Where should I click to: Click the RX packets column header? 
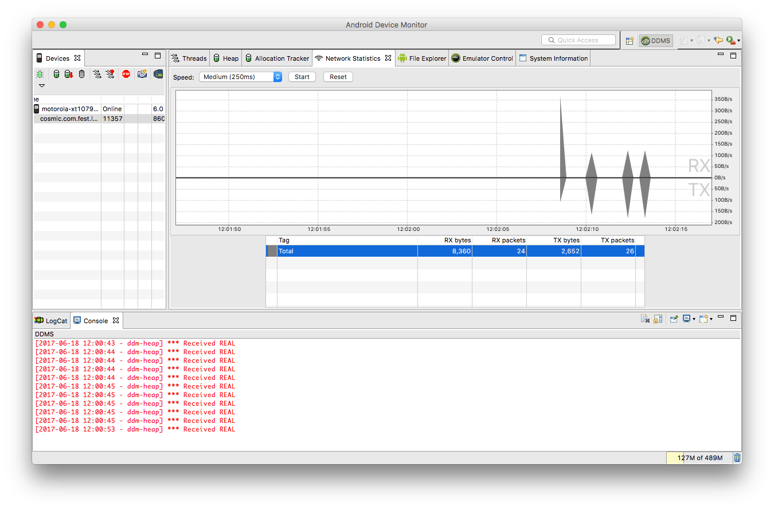[499, 240]
